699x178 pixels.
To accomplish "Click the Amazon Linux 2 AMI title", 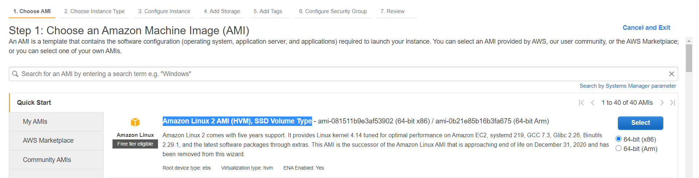I will (237, 121).
